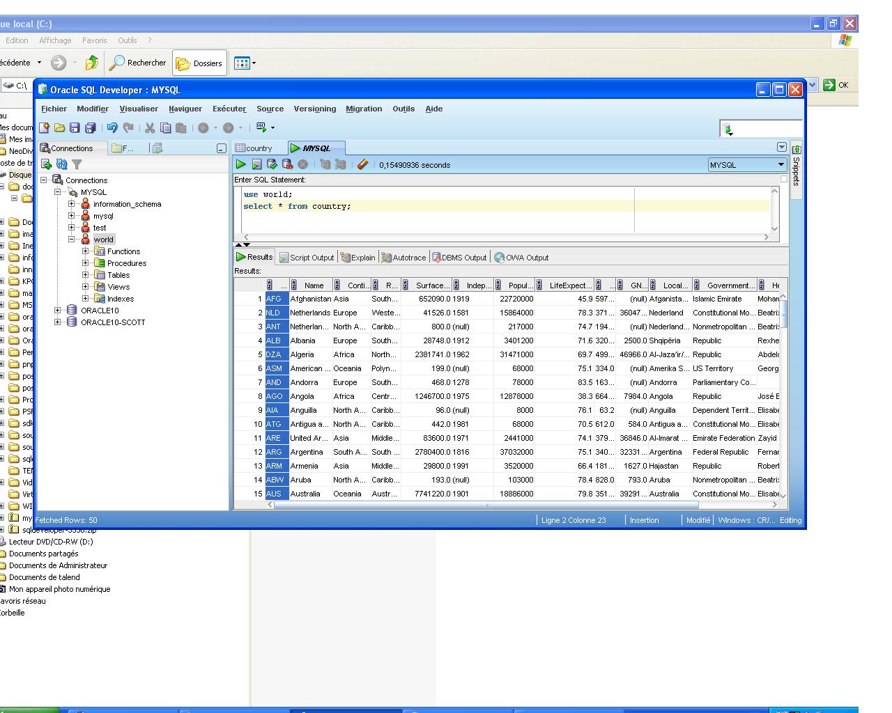Click the results horizontal scrollbar

tap(486, 505)
